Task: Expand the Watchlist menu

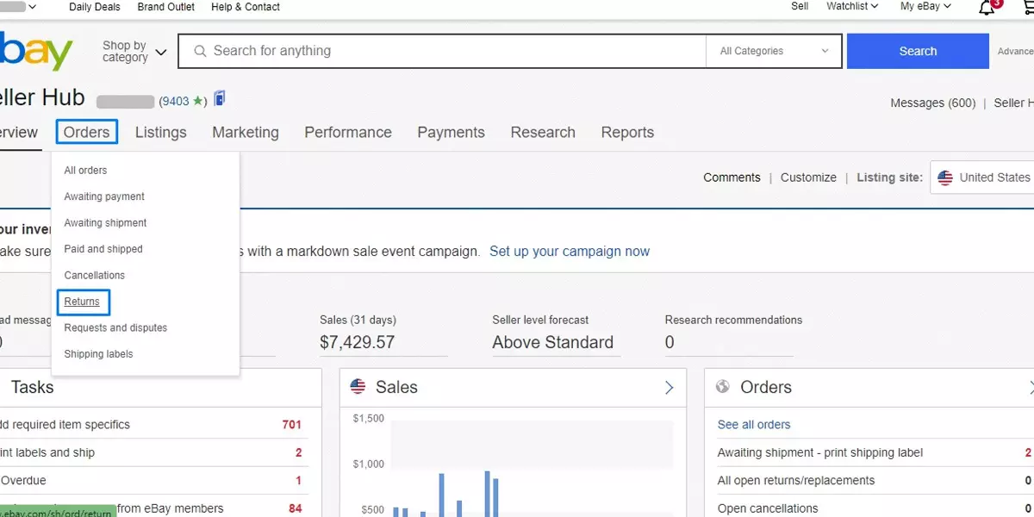Action: pyautogui.click(x=852, y=6)
